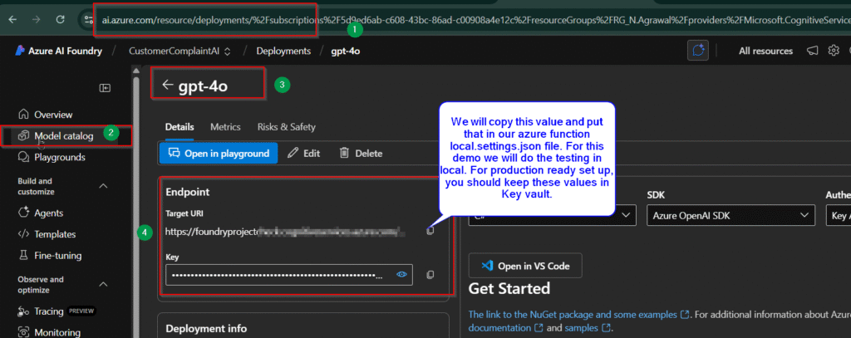Click the Open in VS Code button

[525, 266]
